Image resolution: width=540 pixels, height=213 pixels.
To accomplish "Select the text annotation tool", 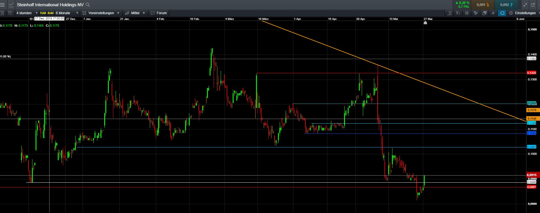I will (458, 13).
